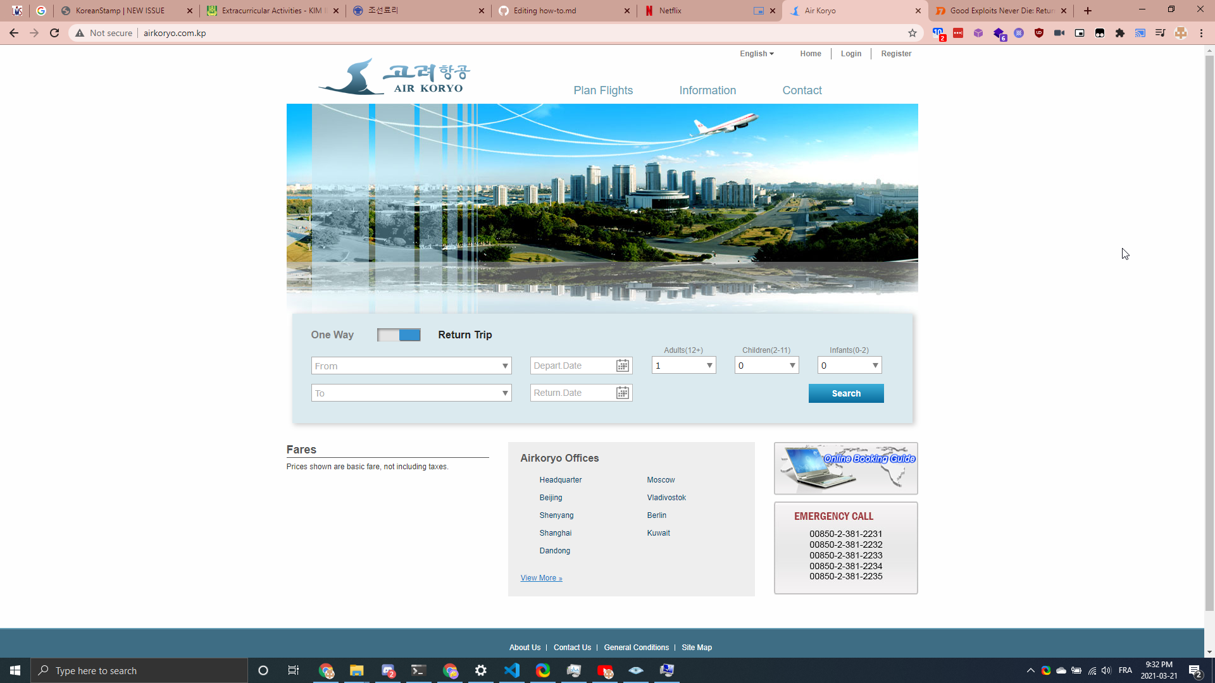1215x683 pixels.
Task: Open the Plan Flights menu
Action: (602, 90)
